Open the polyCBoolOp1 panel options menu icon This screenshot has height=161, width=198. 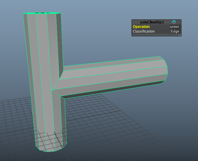pos(178,22)
